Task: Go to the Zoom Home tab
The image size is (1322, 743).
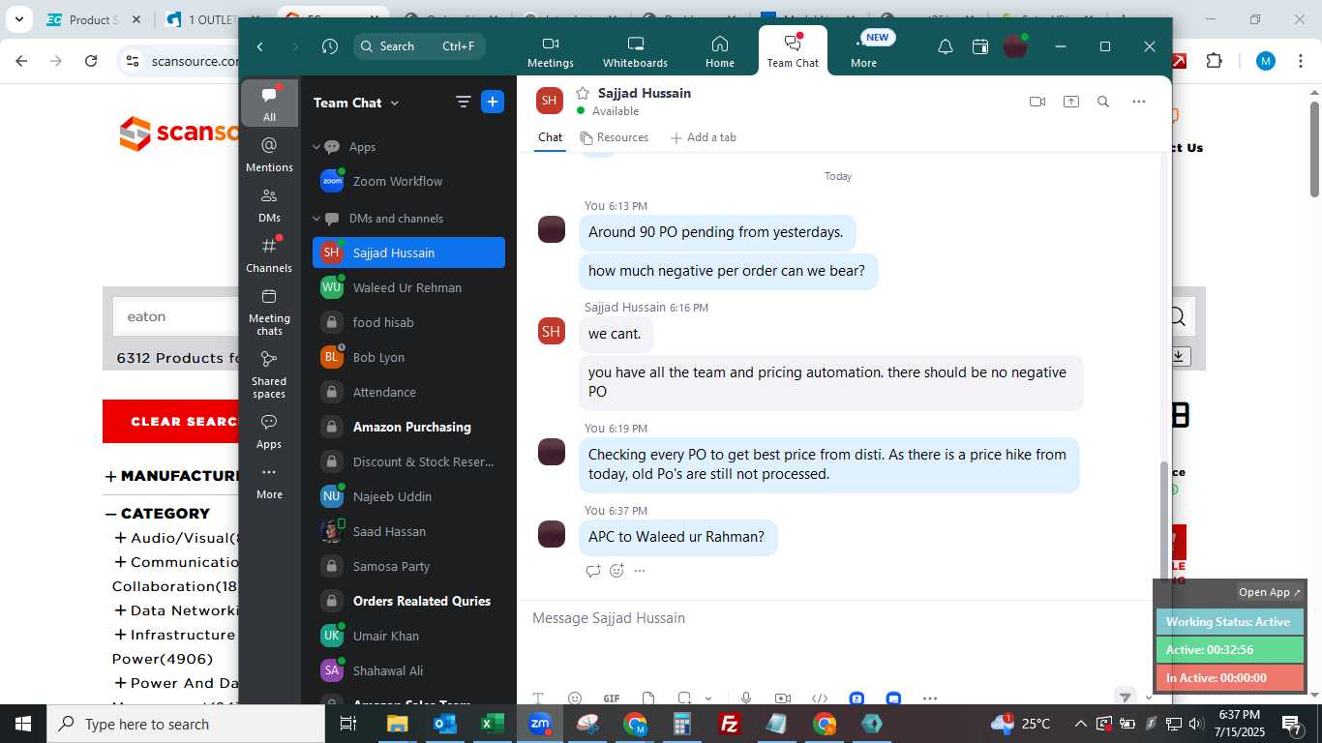Action: (x=719, y=51)
